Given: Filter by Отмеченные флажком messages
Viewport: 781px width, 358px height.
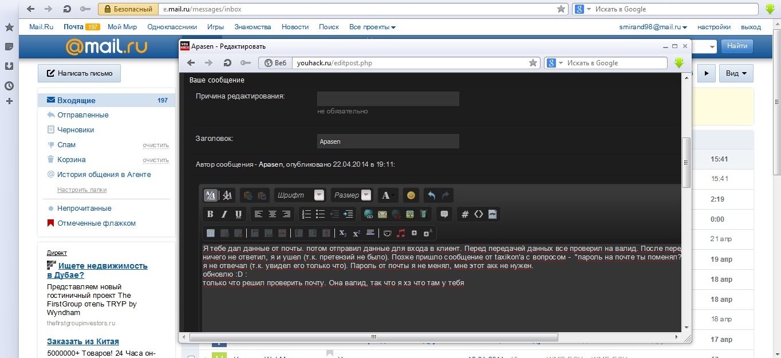Looking at the screenshot, I should coord(96,223).
